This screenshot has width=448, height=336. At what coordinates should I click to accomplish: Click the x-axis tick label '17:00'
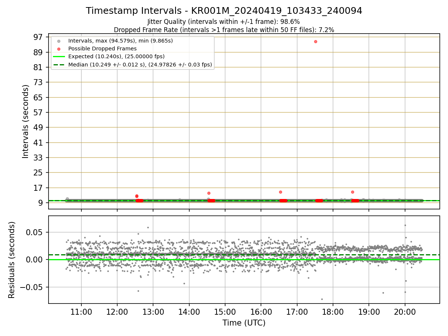point(297,311)
